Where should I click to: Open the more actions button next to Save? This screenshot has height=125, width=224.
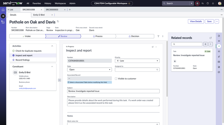coord(217,21)
